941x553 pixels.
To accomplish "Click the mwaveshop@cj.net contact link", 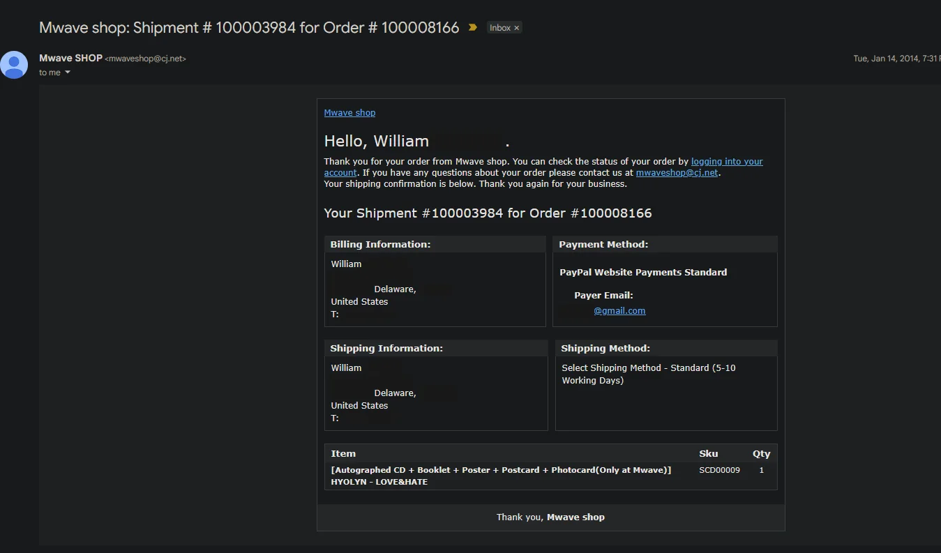I will (x=677, y=172).
